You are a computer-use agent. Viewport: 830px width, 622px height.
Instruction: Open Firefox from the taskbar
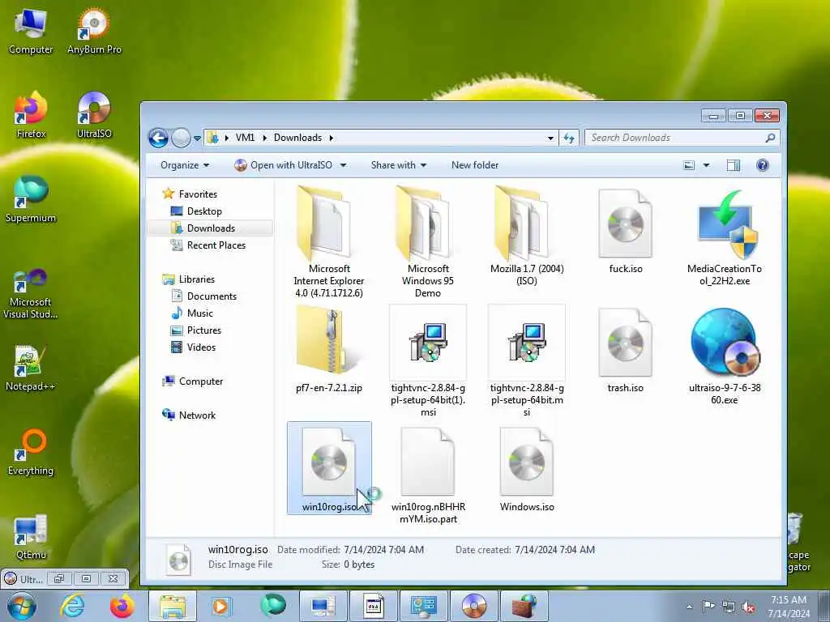(122, 606)
